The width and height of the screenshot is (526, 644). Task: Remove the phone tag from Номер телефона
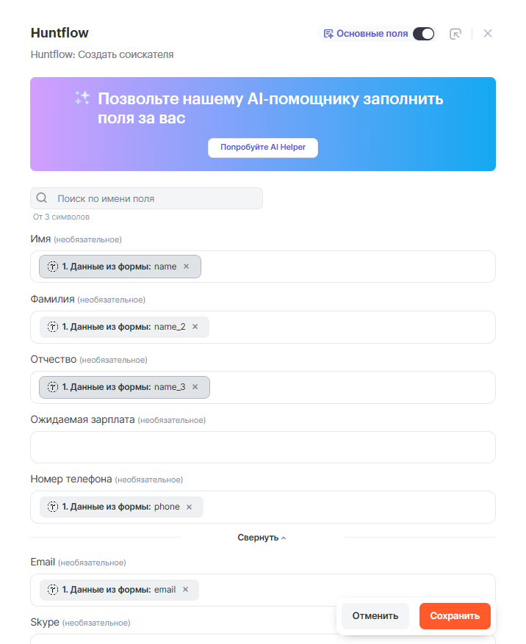190,507
